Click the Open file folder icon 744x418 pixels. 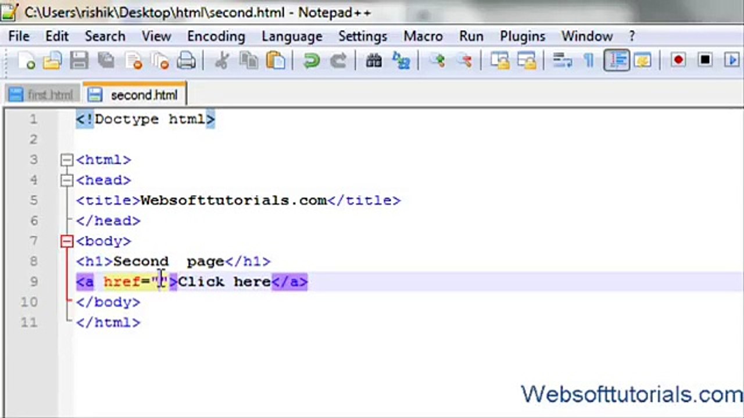click(52, 60)
